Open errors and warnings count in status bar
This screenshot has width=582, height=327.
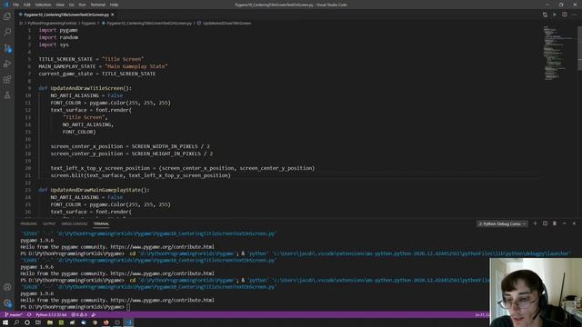click(x=79, y=315)
